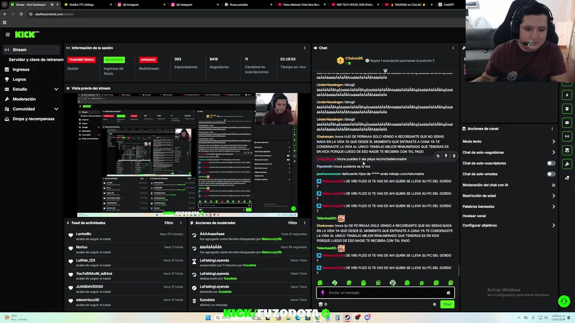
Task: Expand Palabras baneadas settings
Action: click(x=553, y=207)
